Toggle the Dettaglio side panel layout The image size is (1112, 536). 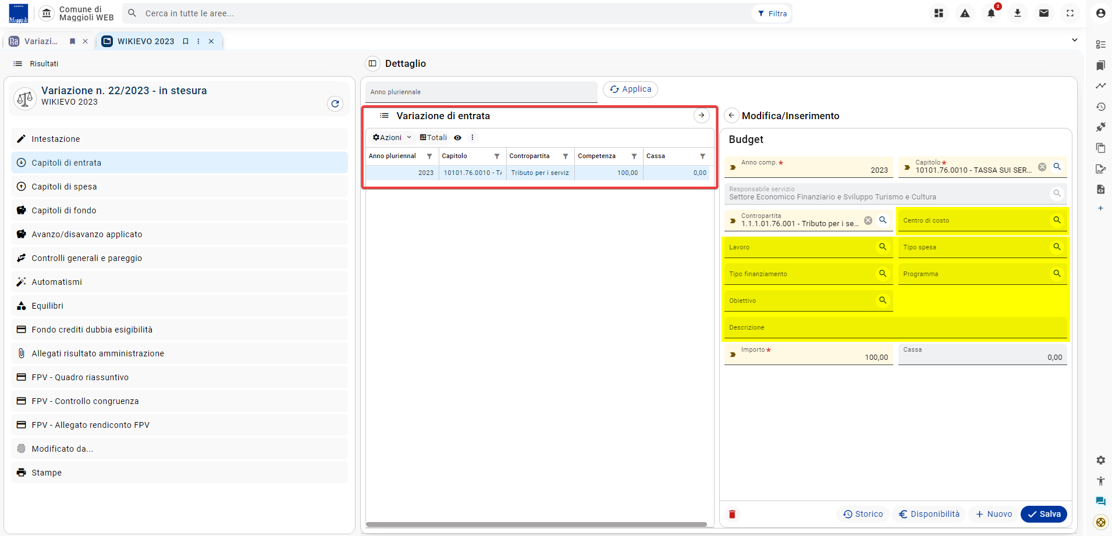click(x=372, y=63)
